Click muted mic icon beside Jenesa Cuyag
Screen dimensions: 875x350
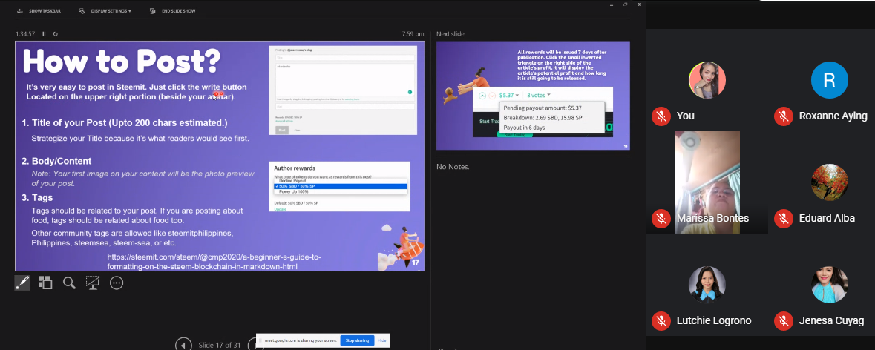coord(784,320)
